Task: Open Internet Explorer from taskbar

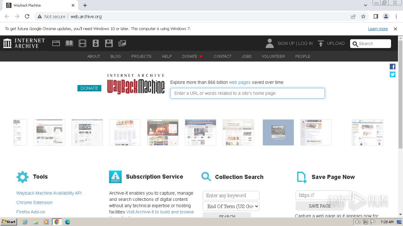Action: [25, 222]
